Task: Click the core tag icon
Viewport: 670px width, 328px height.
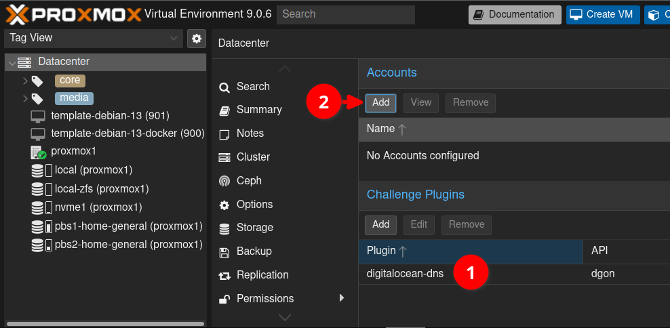Action: pos(37,81)
